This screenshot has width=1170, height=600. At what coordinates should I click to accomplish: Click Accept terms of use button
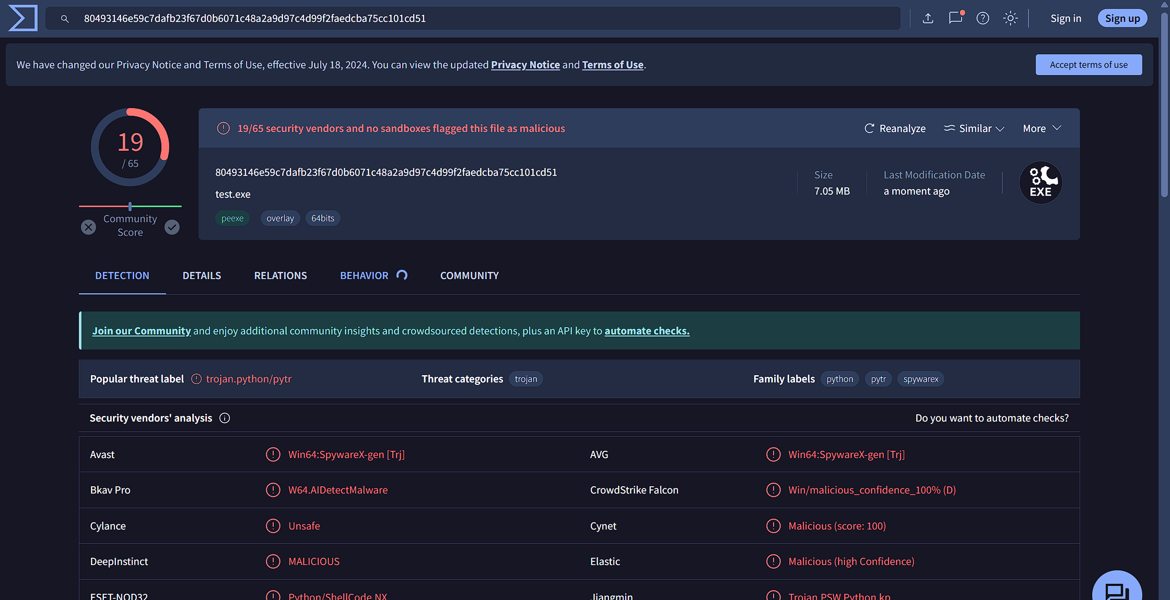1089,65
